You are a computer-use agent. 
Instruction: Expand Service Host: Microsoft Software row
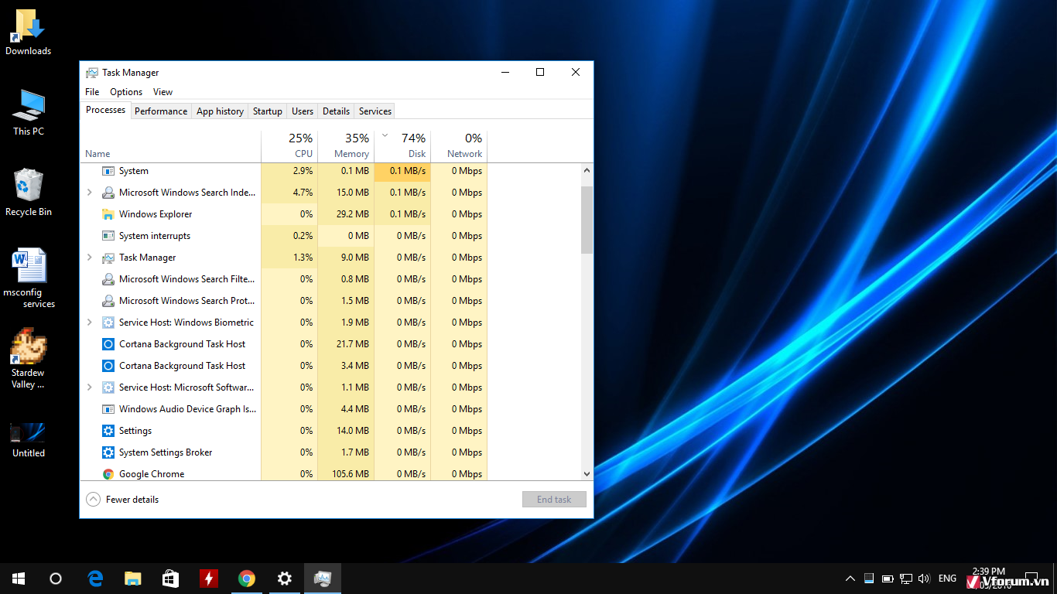coord(90,387)
